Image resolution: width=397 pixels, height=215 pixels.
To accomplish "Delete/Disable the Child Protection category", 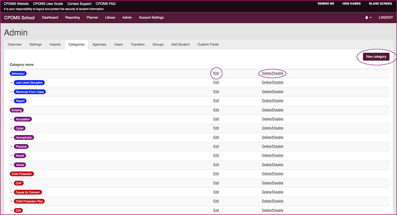I will pos(272,174).
